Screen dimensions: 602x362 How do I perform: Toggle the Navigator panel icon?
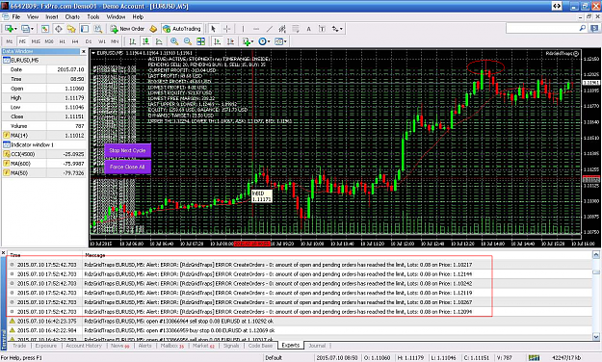click(71, 29)
